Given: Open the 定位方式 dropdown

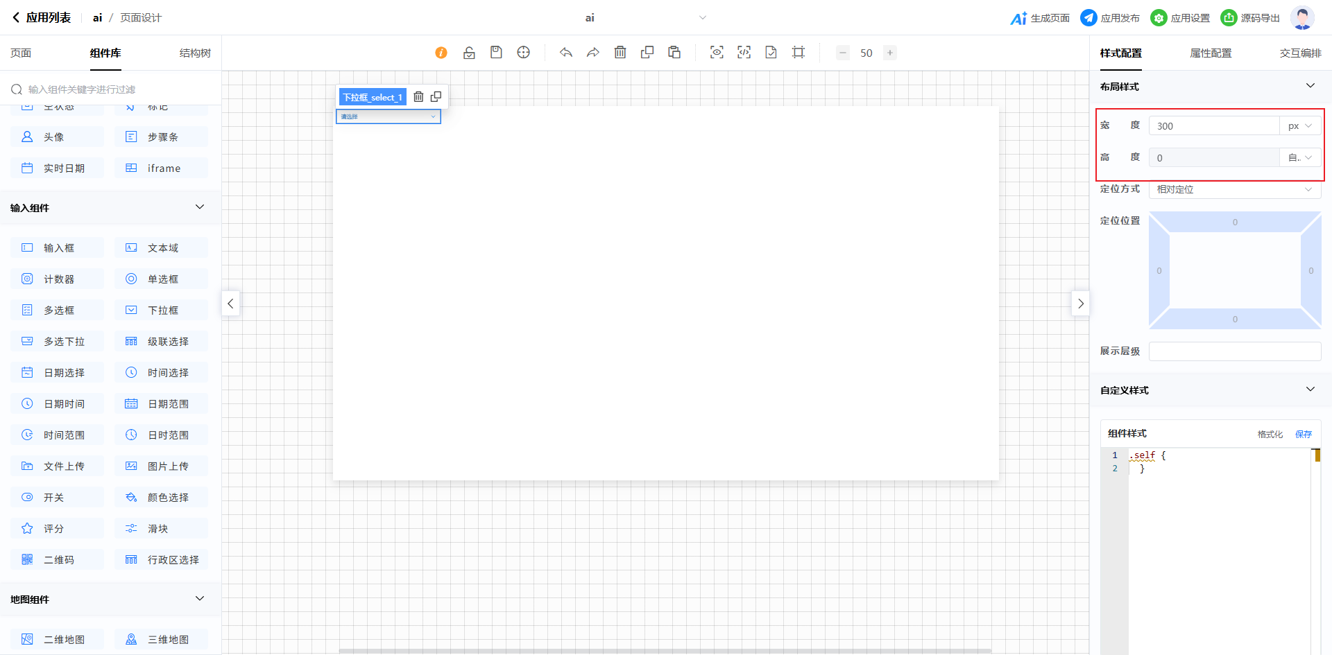Looking at the screenshot, I should point(1234,189).
